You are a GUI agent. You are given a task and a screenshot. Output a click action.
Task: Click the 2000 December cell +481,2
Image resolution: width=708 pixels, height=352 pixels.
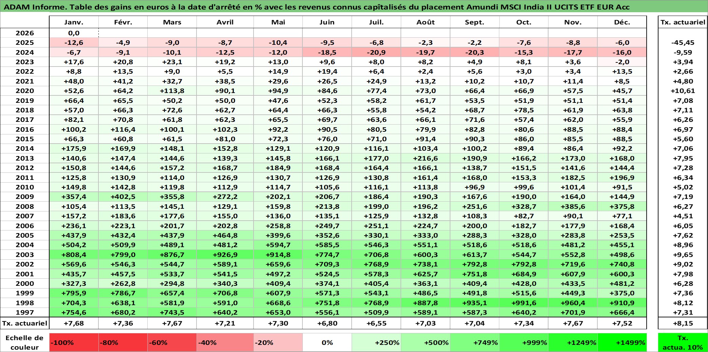point(622,283)
